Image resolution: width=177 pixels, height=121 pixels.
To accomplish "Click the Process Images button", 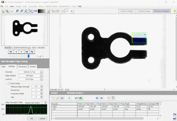I will point(162,11).
